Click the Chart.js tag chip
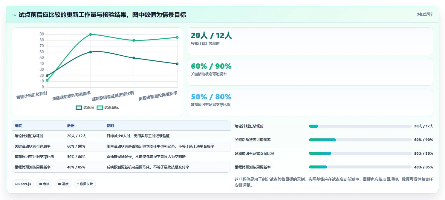 tap(23, 184)
